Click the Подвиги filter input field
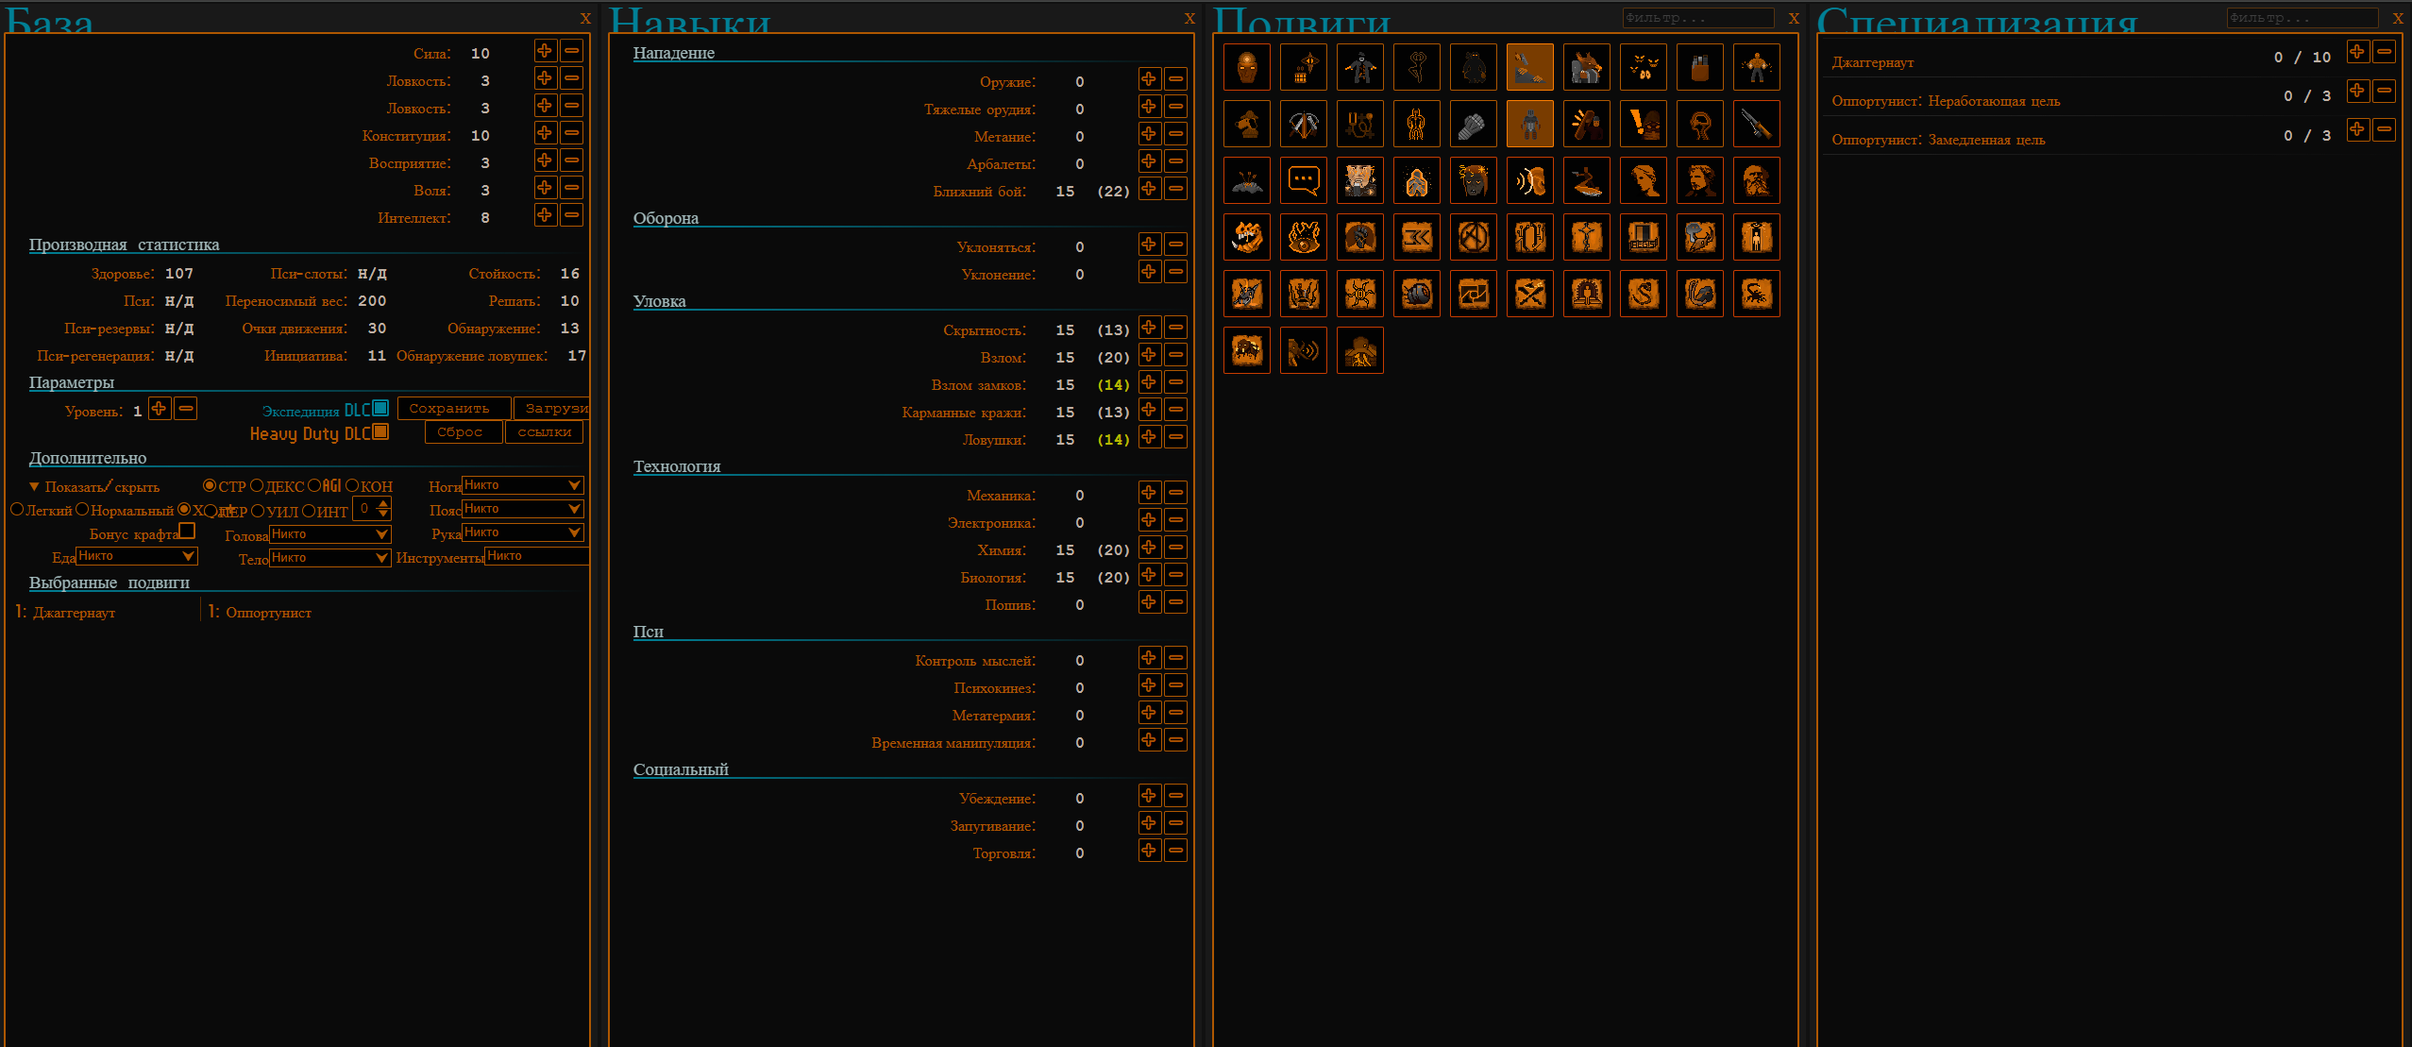The height and width of the screenshot is (1047, 2412). [1696, 18]
